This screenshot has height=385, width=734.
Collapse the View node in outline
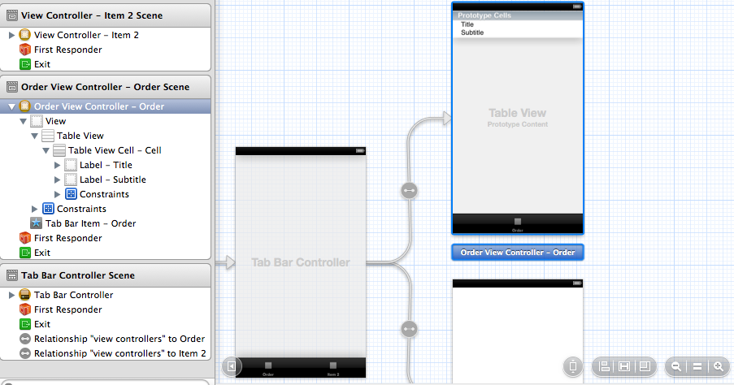(x=23, y=121)
